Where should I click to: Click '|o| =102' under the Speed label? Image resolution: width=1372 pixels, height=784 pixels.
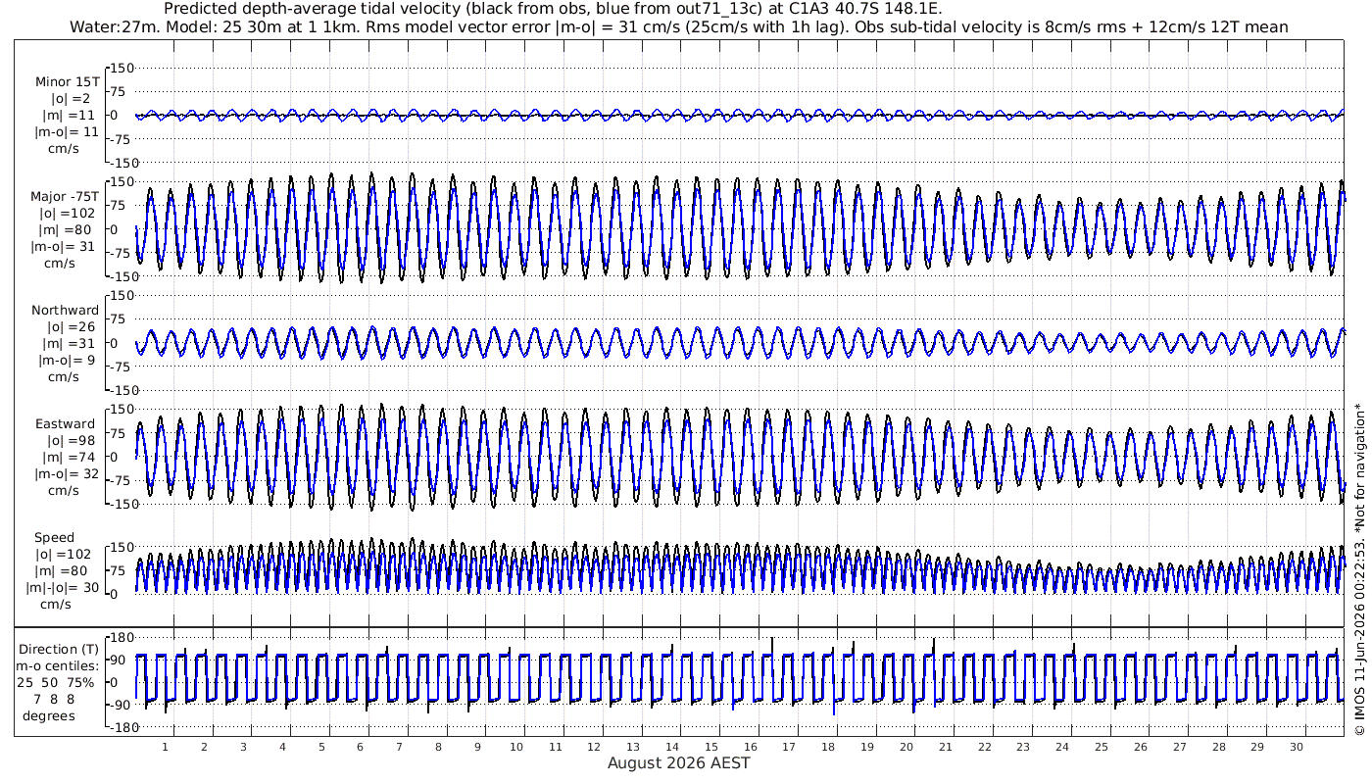pos(63,555)
